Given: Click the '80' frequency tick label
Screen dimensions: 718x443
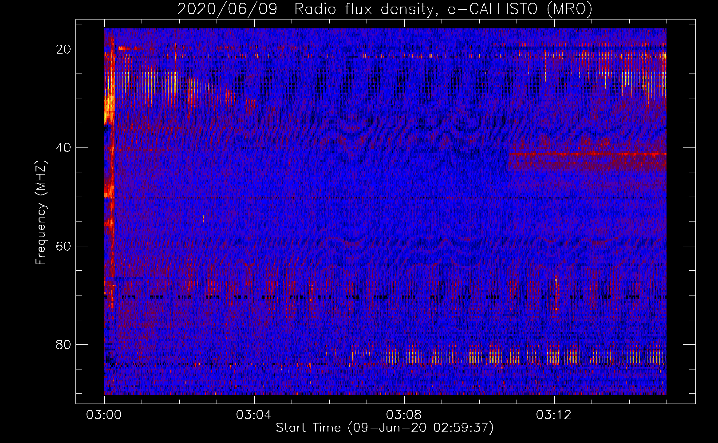Looking at the screenshot, I should tap(63, 345).
